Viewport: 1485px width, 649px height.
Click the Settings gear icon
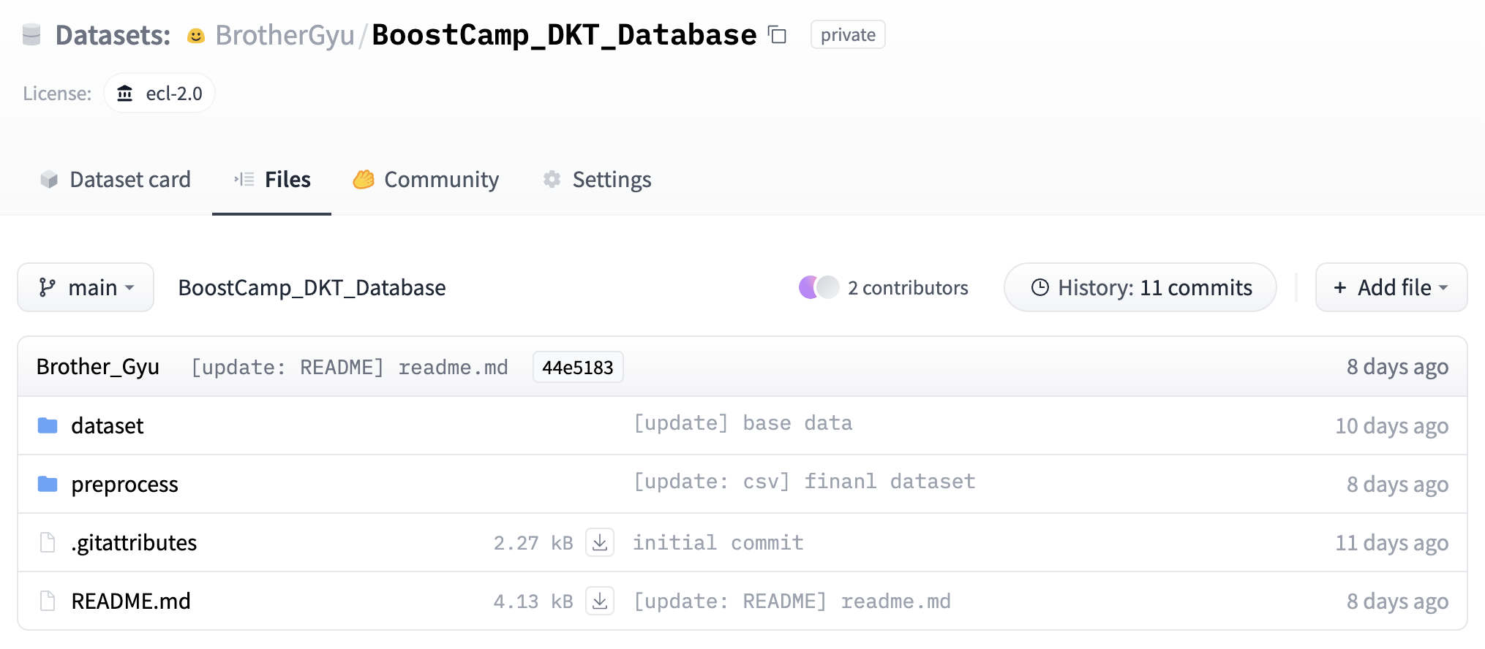point(552,179)
